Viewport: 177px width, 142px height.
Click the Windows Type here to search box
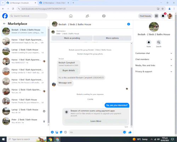[27, 139]
